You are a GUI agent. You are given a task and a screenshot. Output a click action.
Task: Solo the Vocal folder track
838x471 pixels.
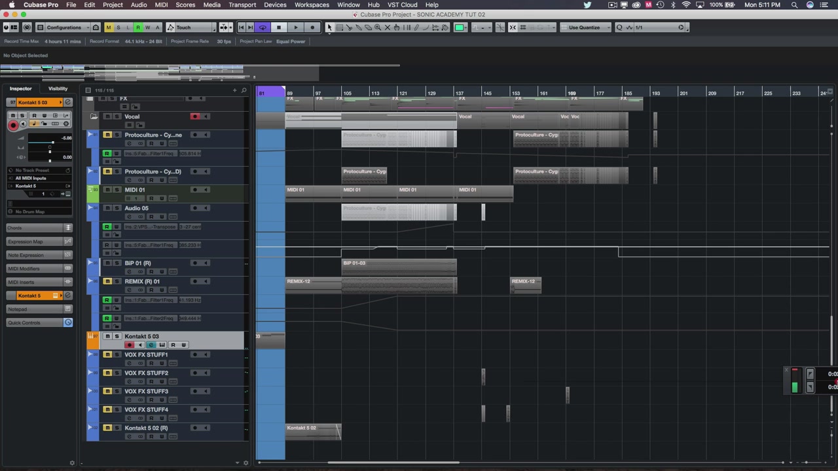click(117, 116)
